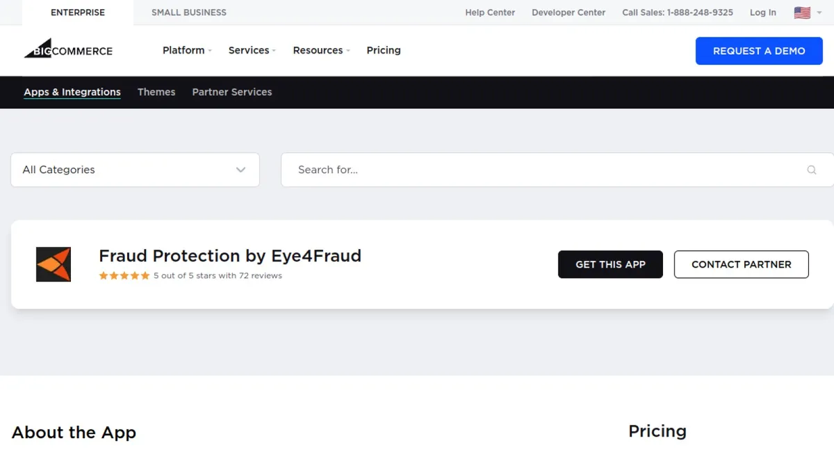Click the Contact Partner button
This screenshot has height=452, width=834.
[741, 264]
